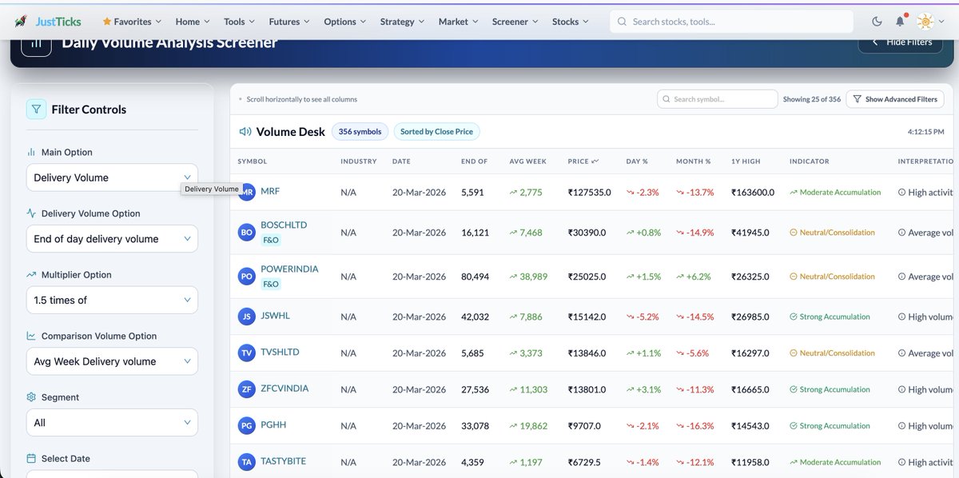Click the Search symbol input field
The width and height of the screenshot is (959, 478).
pos(717,99)
